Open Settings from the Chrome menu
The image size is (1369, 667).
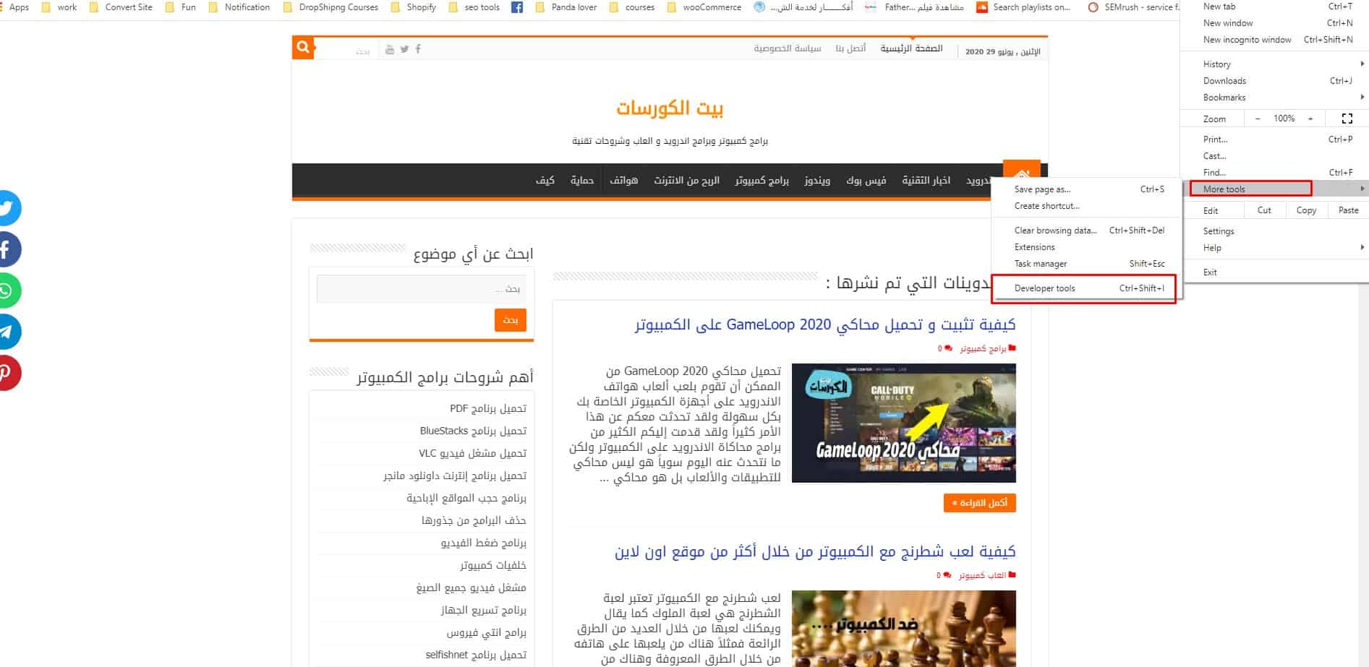pos(1219,231)
